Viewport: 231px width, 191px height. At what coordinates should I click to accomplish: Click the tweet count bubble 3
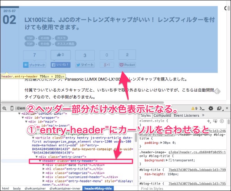[85, 55]
